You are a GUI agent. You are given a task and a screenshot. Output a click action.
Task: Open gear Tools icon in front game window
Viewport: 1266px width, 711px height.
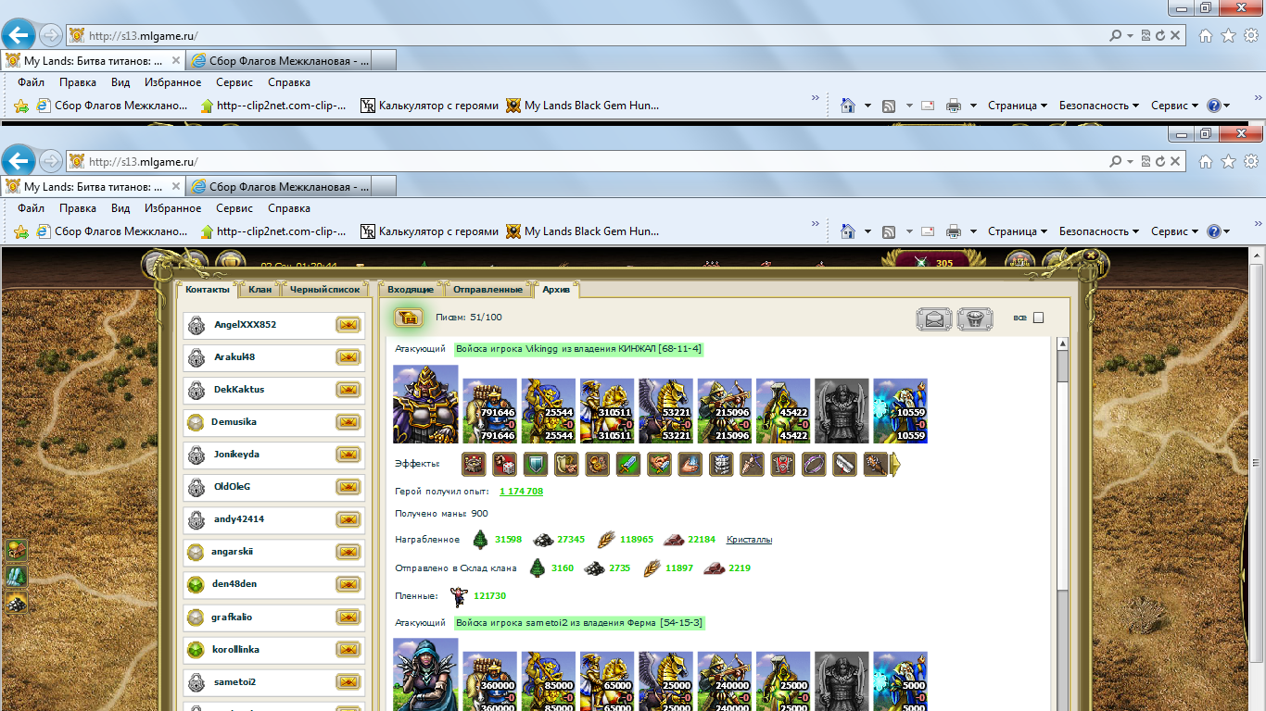click(1250, 161)
